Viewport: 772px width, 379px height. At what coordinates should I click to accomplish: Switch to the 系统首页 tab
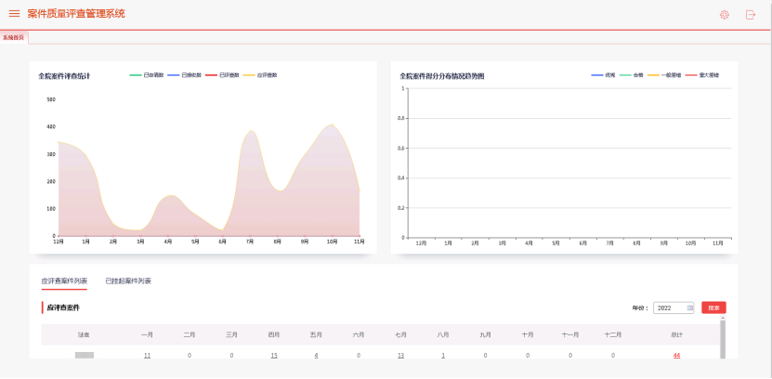click(14, 38)
